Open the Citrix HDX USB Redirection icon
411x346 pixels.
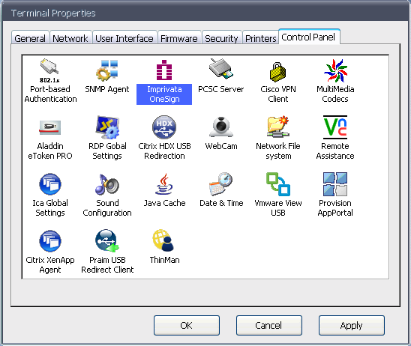click(164, 127)
